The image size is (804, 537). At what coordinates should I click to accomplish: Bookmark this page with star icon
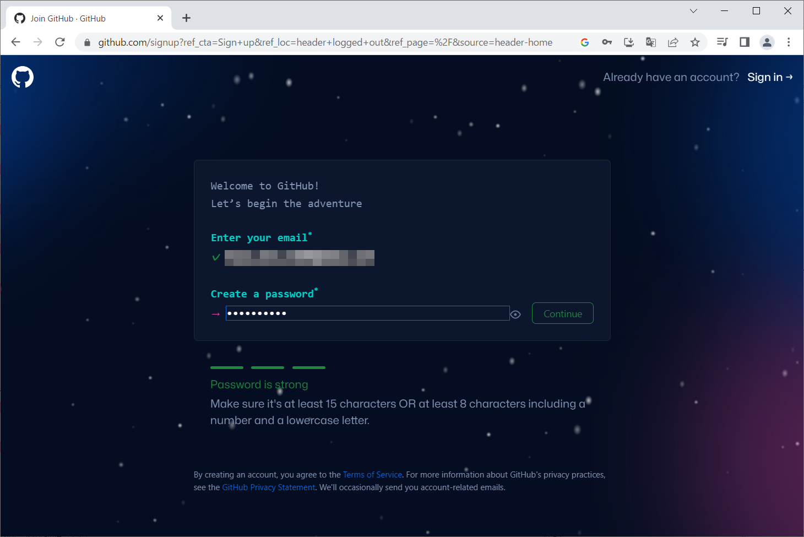pyautogui.click(x=695, y=42)
